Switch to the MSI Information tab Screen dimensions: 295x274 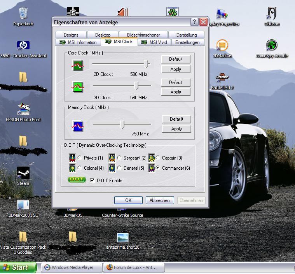[78, 42]
